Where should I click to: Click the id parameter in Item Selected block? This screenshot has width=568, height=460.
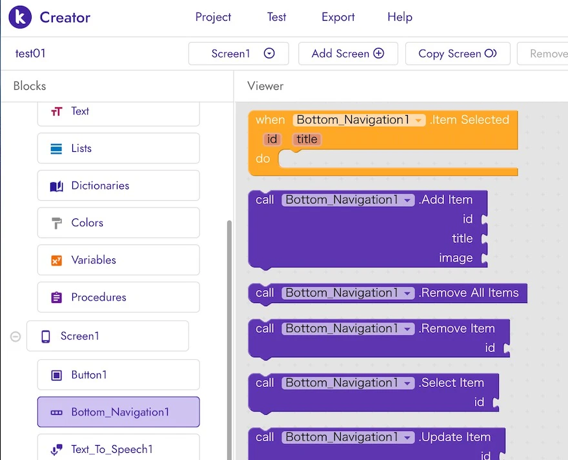(272, 139)
